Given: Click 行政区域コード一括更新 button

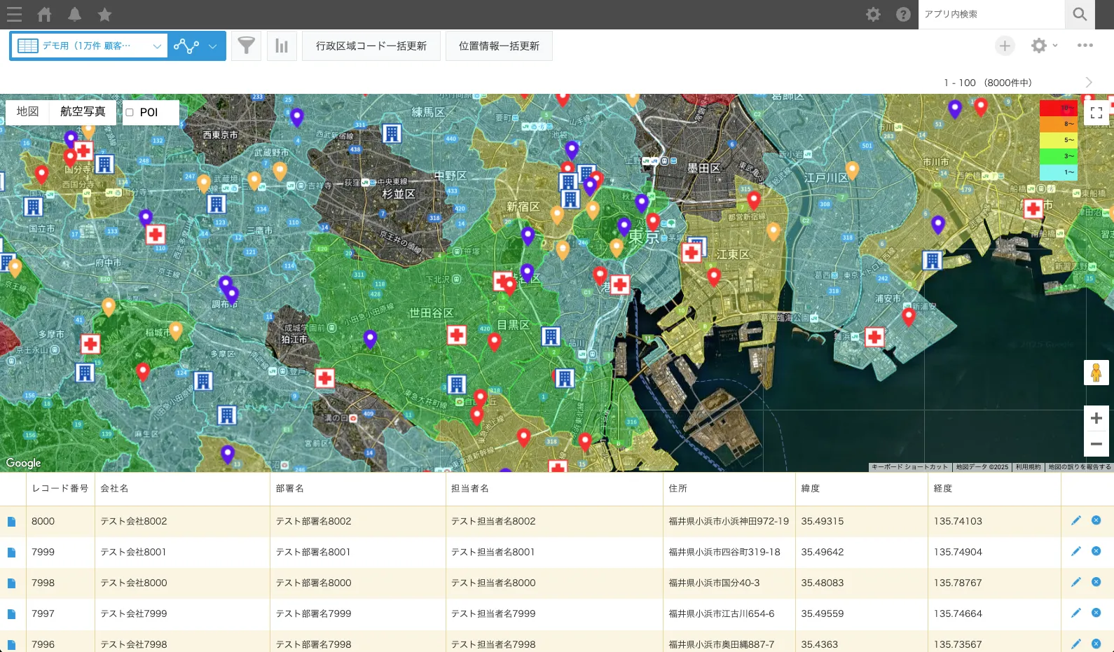Looking at the screenshot, I should point(371,46).
